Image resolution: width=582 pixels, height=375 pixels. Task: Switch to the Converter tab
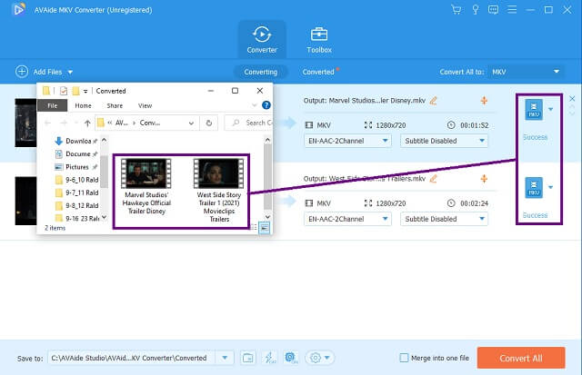click(x=262, y=39)
